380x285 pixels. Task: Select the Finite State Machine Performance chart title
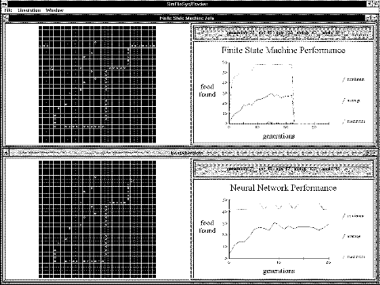pyautogui.click(x=283, y=50)
